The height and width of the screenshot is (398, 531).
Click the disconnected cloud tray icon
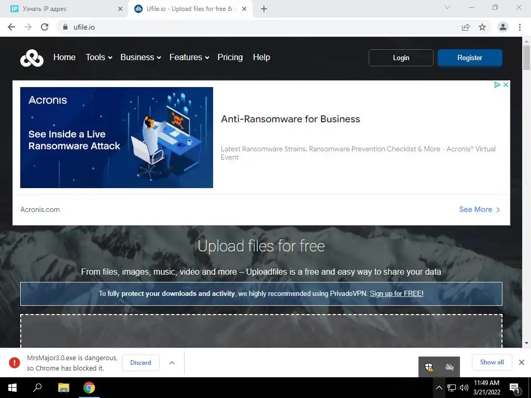coord(450,367)
